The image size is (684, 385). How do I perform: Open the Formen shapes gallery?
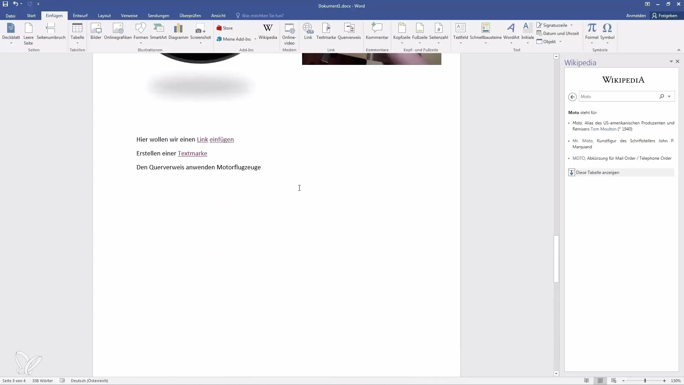point(141,34)
